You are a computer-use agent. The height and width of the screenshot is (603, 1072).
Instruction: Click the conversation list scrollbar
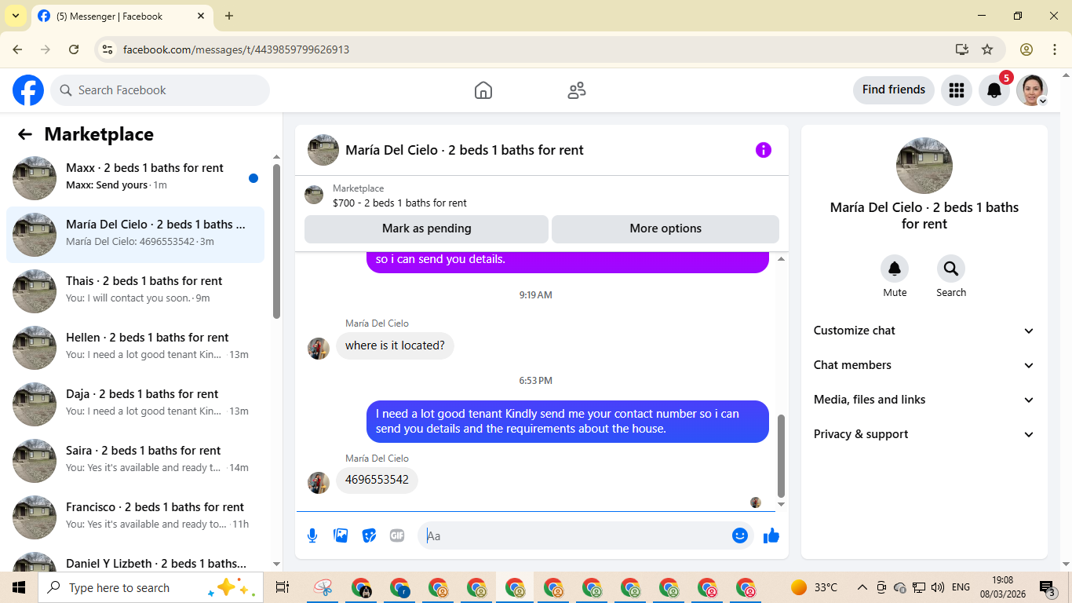pos(276,241)
